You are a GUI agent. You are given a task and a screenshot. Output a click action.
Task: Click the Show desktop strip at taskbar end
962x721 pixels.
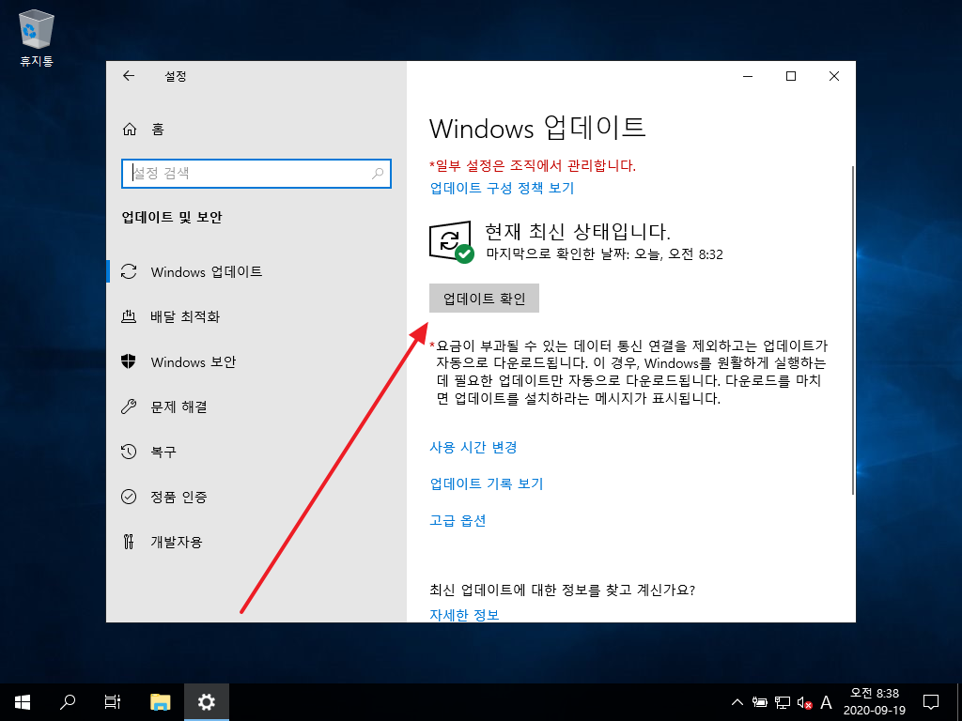coord(959,702)
